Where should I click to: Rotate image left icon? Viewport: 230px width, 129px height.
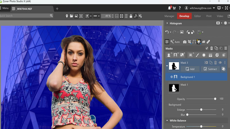[188, 32]
